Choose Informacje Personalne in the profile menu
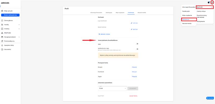Viewport: 215px width, 104px height. 189,7
